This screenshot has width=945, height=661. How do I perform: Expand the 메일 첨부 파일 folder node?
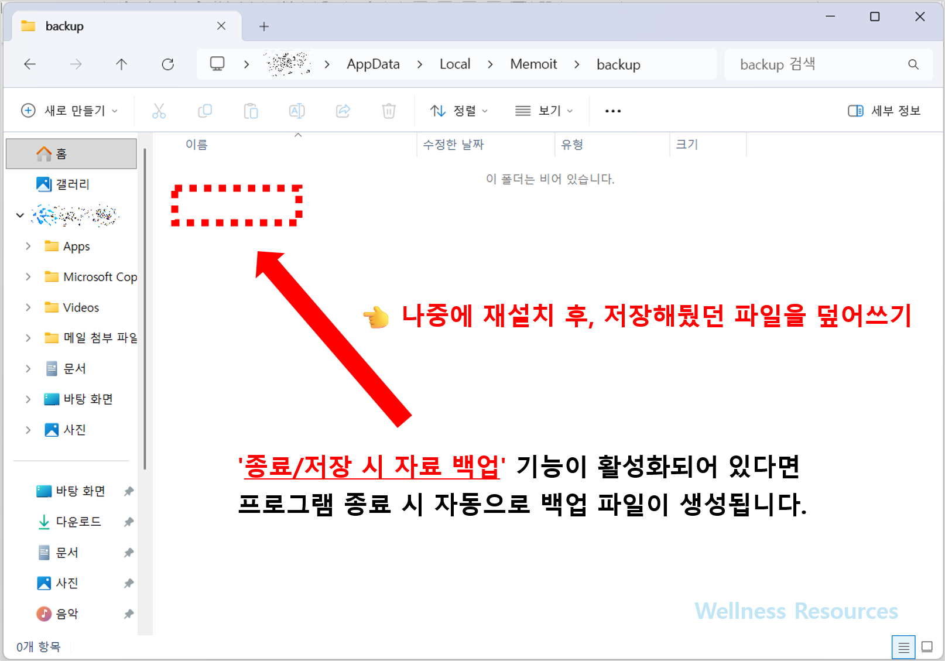28,338
